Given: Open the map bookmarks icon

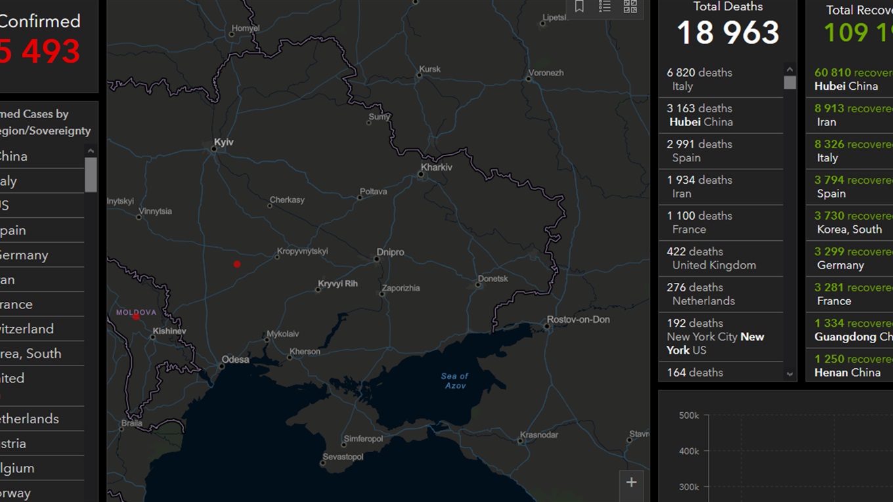Looking at the screenshot, I should pos(579,7).
